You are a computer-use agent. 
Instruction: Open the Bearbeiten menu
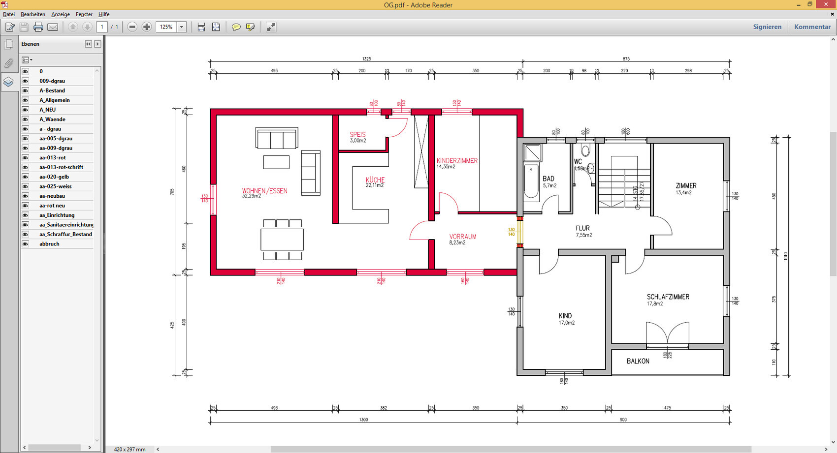point(33,14)
